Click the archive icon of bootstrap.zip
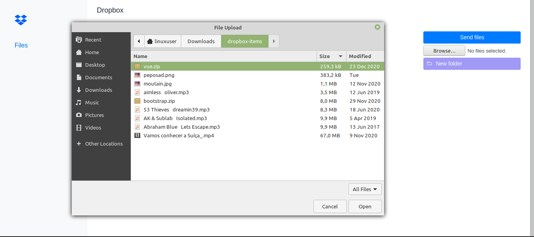Viewport: 534px width, 237px height. [x=137, y=101]
